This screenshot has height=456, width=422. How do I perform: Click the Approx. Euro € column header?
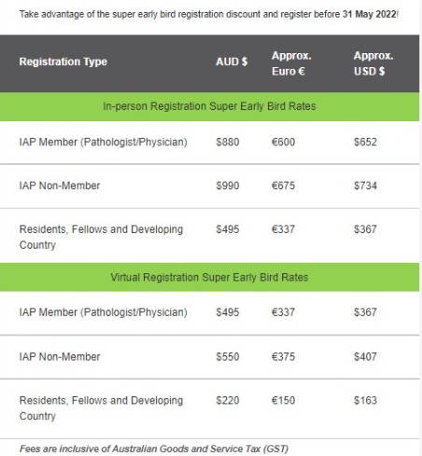coord(291,63)
